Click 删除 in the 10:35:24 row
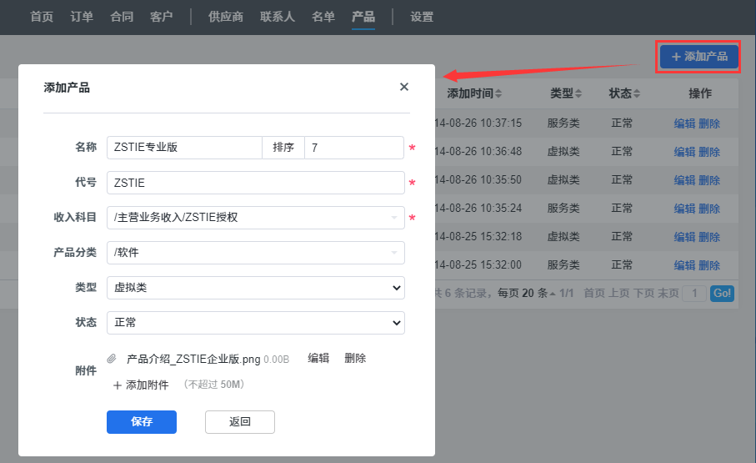This screenshot has height=463, width=756. pos(709,209)
